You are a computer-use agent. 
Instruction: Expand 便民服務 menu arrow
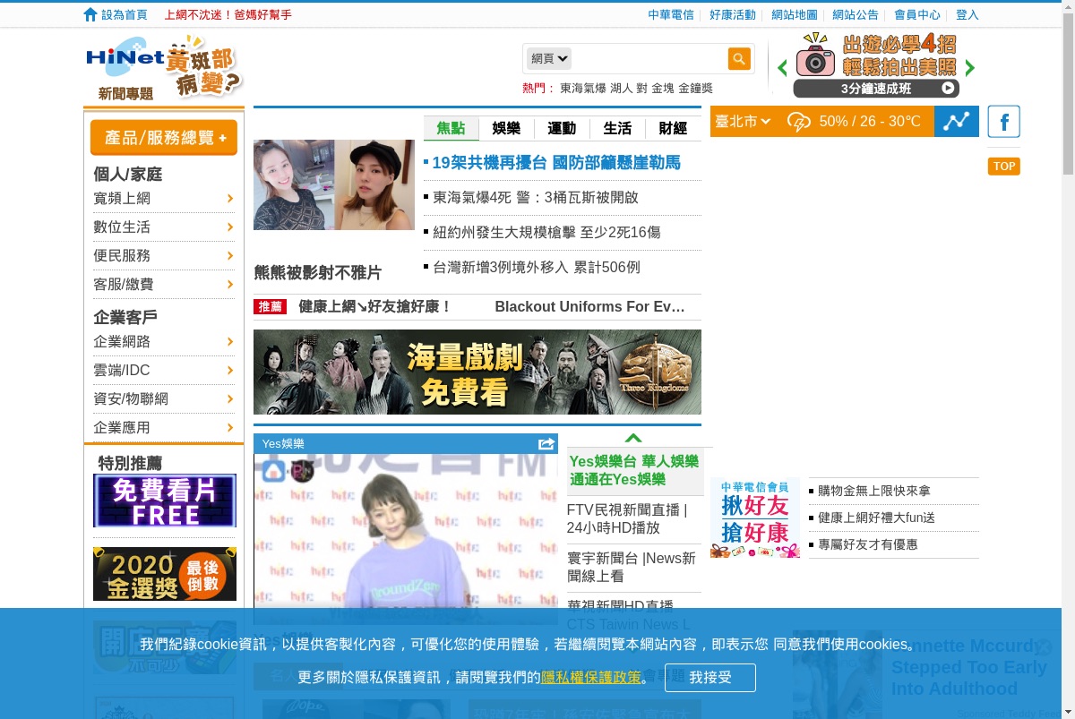[x=230, y=255]
